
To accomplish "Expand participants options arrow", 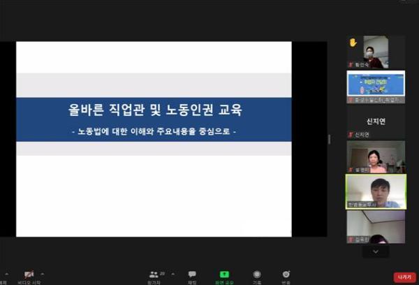I will (173, 274).
